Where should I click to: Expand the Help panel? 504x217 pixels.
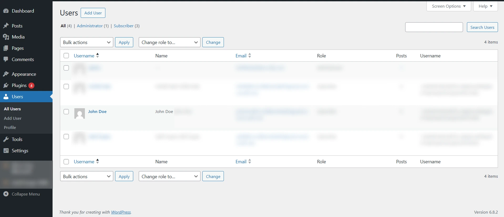point(486,6)
